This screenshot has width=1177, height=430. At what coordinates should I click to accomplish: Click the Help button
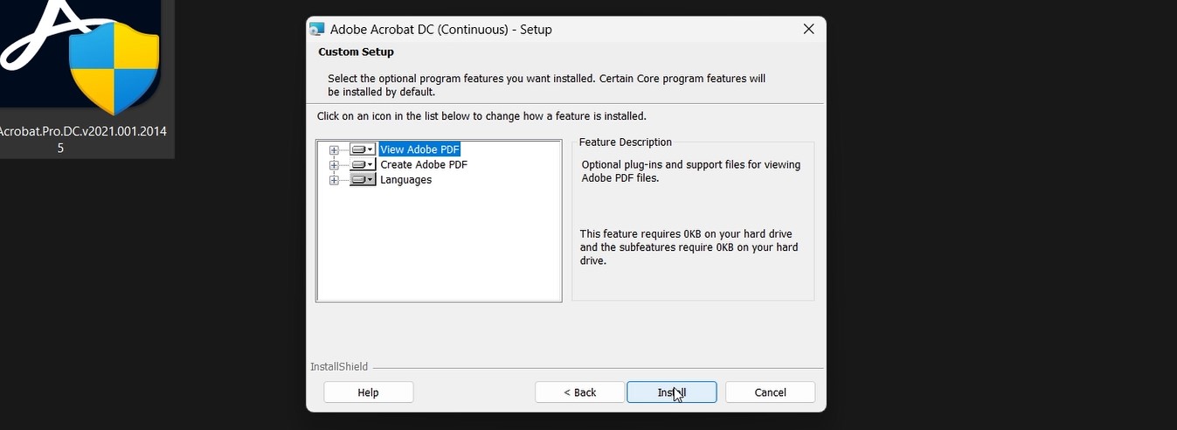(368, 392)
